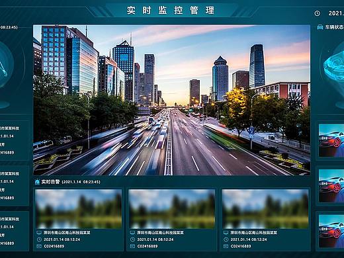Viewport: 344px width, 258px height.
Task: Click the ID card icon in the middle alarm card
Action: pos(132,246)
